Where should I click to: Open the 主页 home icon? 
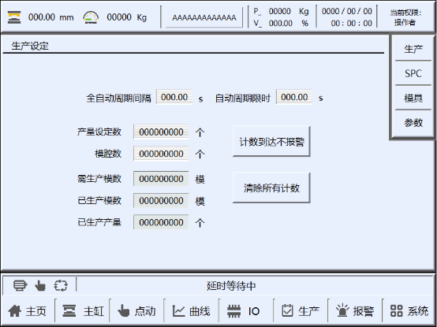15,311
